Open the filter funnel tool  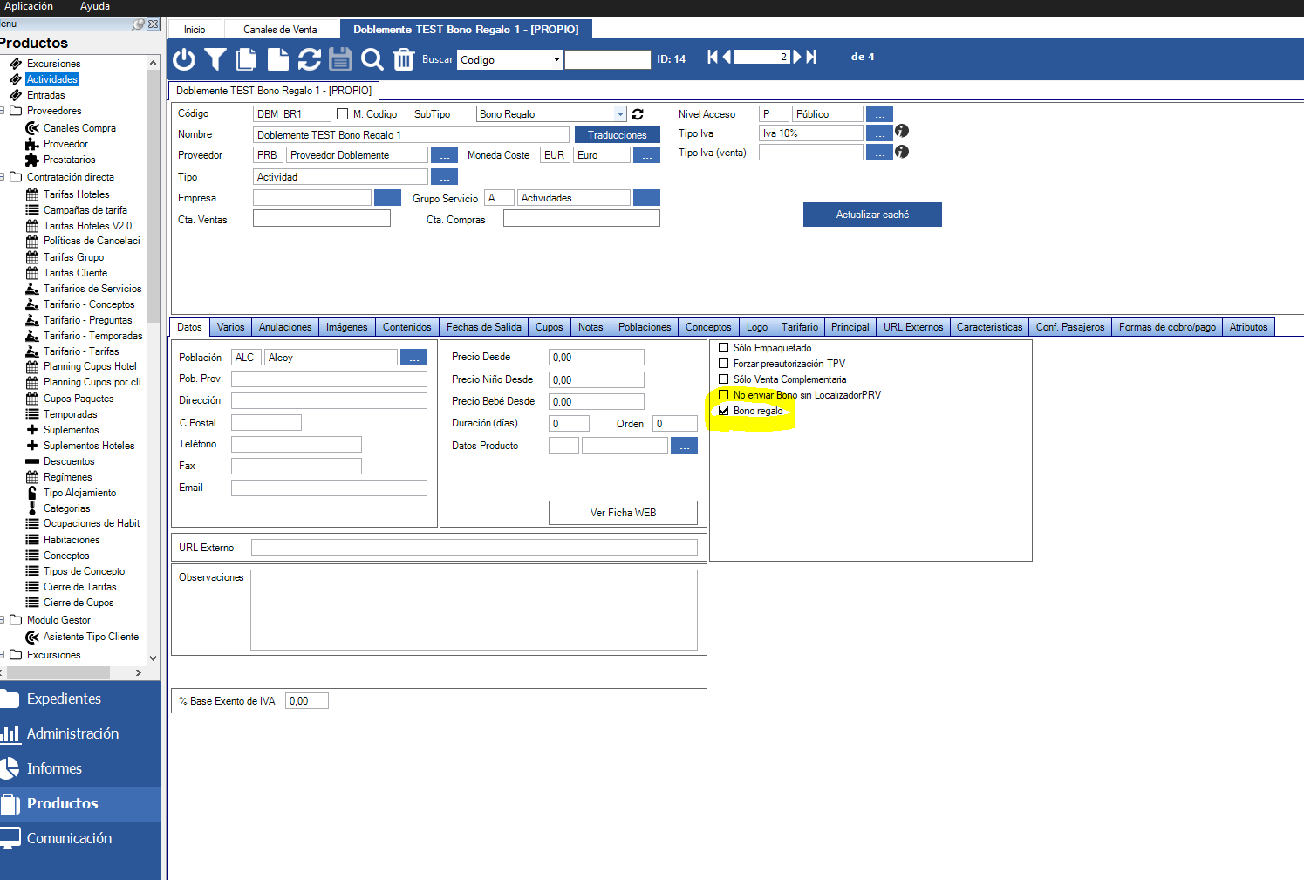point(215,59)
